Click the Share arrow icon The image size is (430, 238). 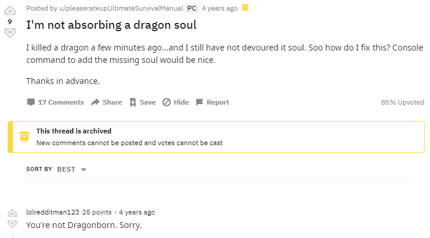click(x=95, y=102)
